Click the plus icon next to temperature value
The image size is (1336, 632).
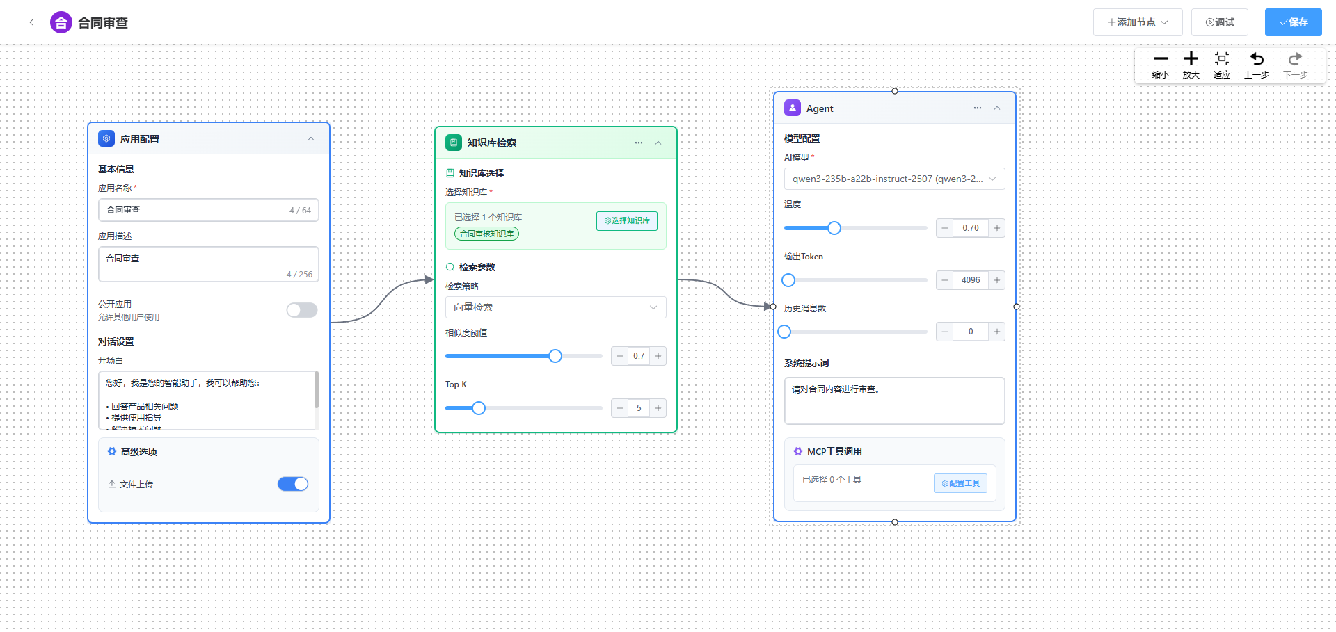996,228
